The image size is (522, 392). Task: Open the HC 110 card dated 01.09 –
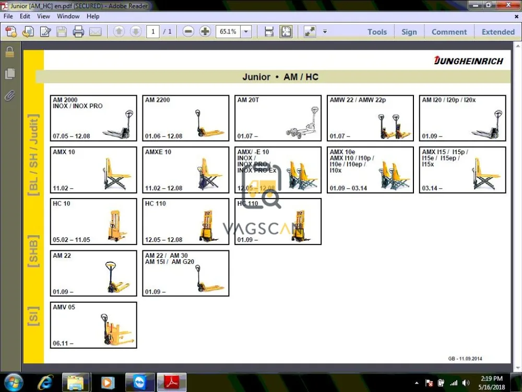[x=278, y=222]
